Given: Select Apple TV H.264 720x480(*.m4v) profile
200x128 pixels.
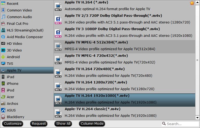Looking at the screenshot, I should click(x=125, y=73).
